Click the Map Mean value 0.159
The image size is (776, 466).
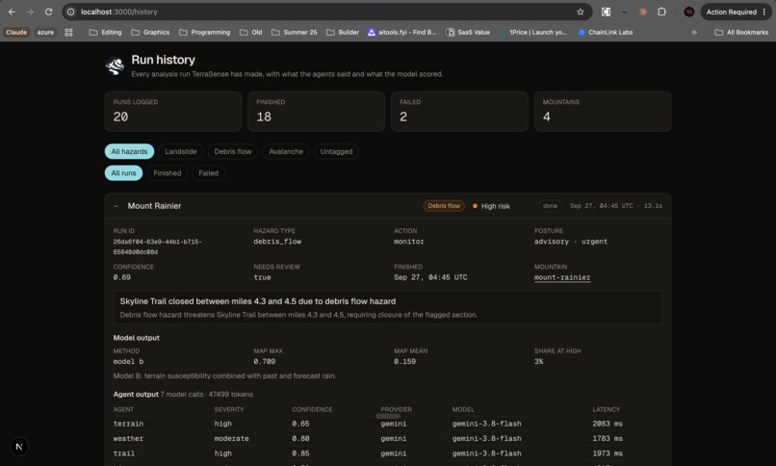point(404,362)
